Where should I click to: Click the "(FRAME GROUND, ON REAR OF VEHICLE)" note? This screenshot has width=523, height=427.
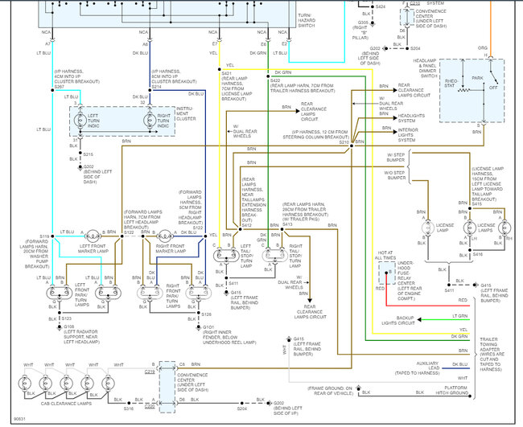(x=330, y=391)
